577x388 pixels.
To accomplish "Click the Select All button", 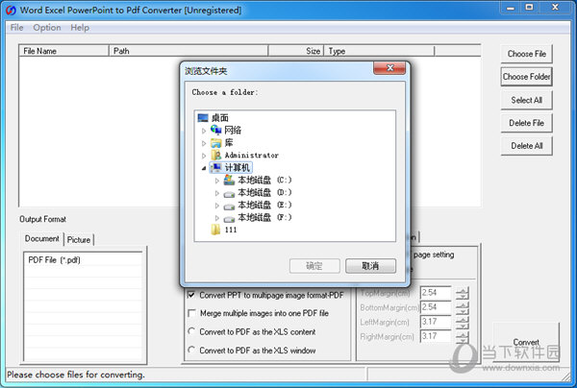I will [x=527, y=100].
